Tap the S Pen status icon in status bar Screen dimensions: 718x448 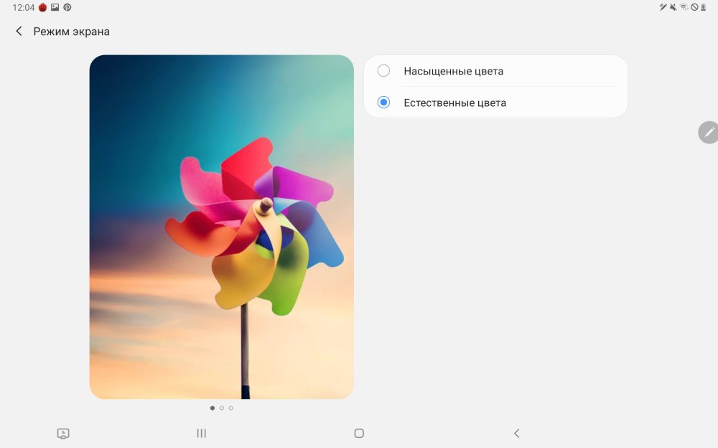pos(663,7)
